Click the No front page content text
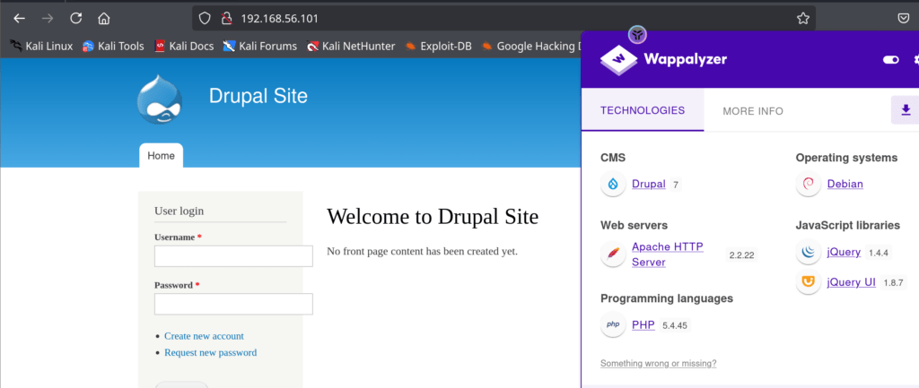Viewport: 919px width, 388px height. point(423,252)
